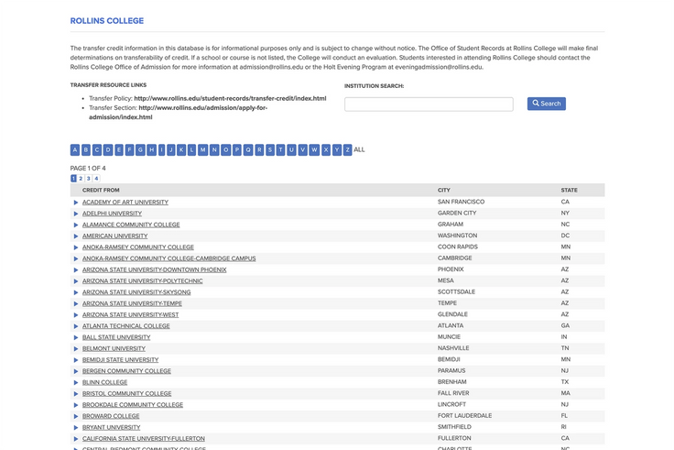Click the CREDIT FROM column header
Image resolution: width=674 pixels, height=450 pixels.
[101, 190]
